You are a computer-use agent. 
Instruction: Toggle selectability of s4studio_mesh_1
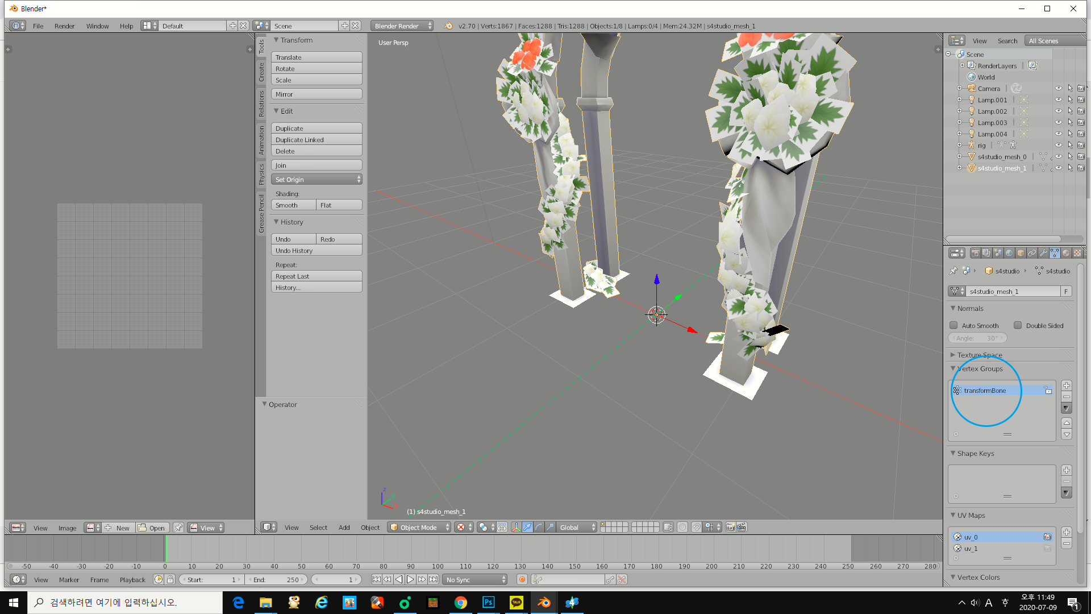(x=1070, y=168)
